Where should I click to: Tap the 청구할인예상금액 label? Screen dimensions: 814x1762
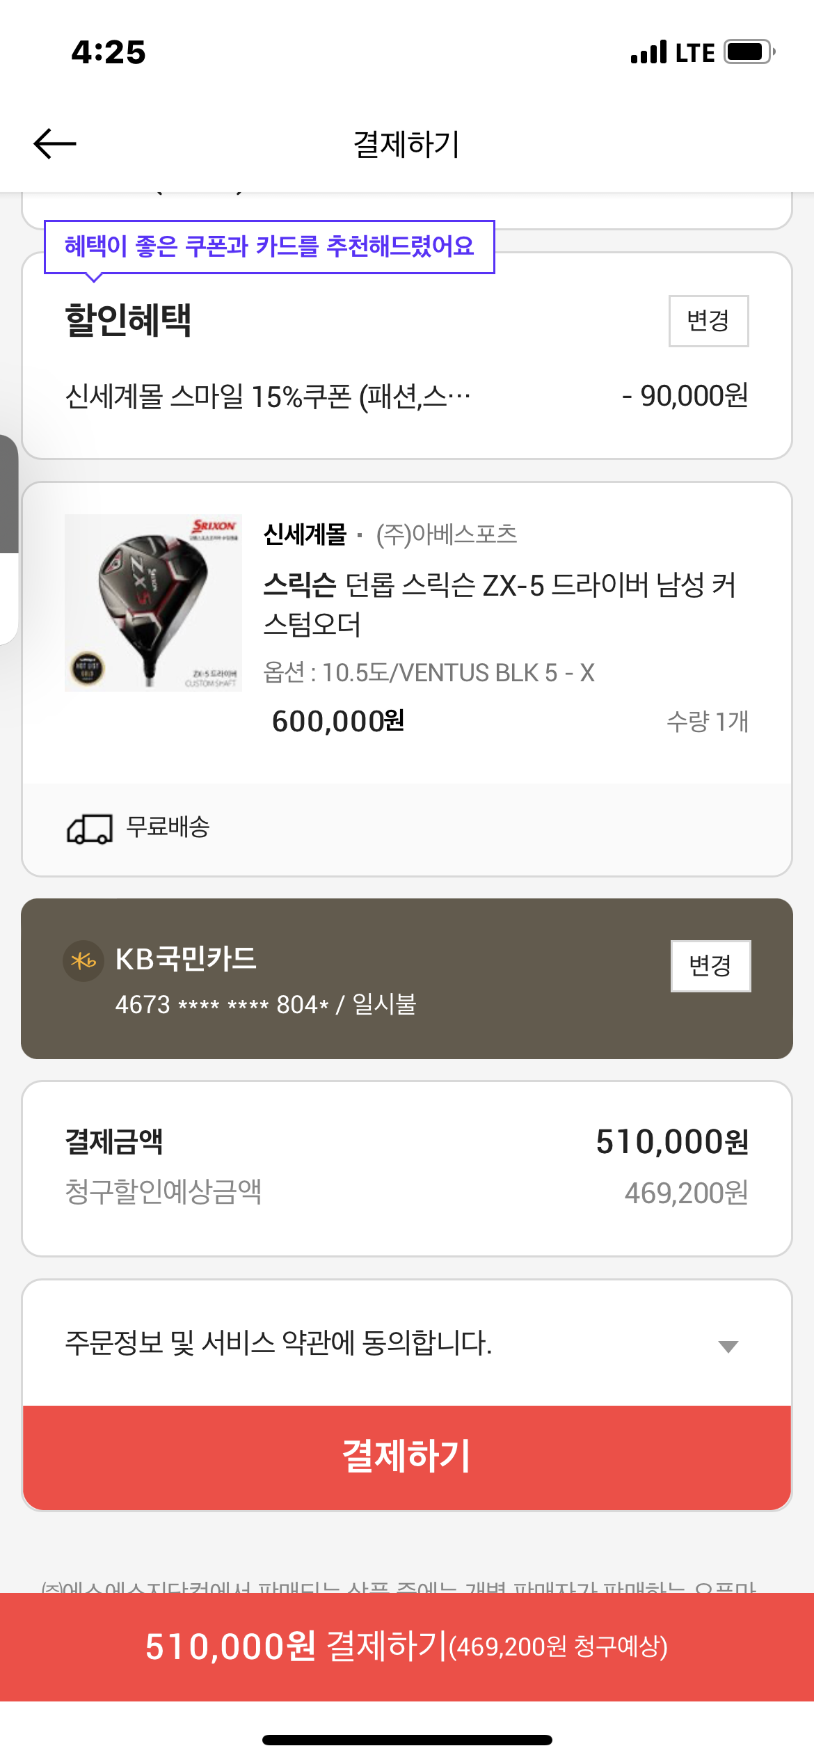[163, 1192]
